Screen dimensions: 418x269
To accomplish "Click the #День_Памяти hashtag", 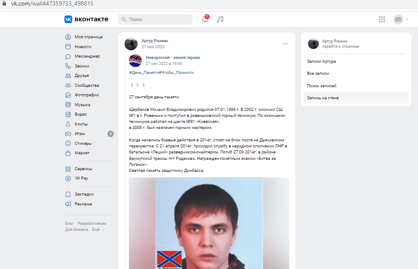I will [143, 73].
